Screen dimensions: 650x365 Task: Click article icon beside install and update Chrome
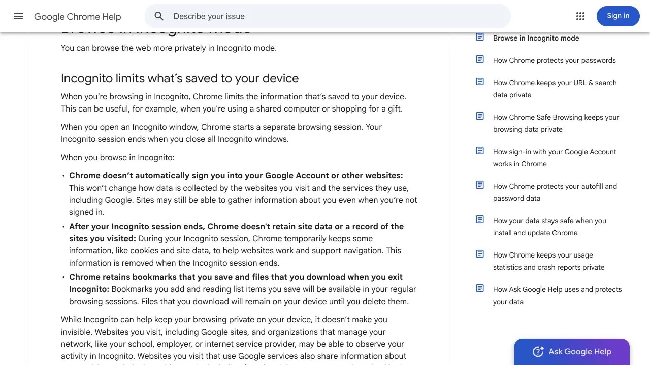pos(480,220)
